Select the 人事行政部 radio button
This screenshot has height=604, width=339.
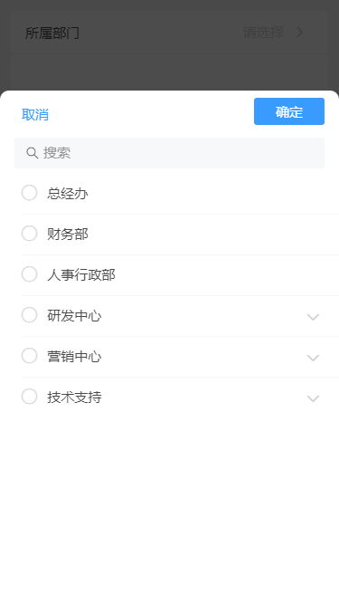click(x=29, y=274)
